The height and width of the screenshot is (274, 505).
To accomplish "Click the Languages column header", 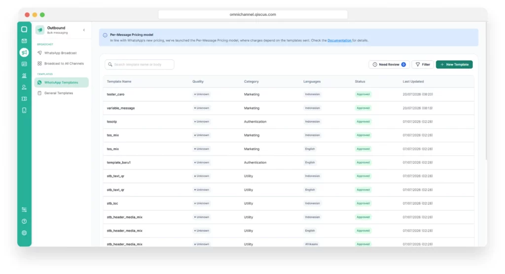I will click(x=312, y=81).
